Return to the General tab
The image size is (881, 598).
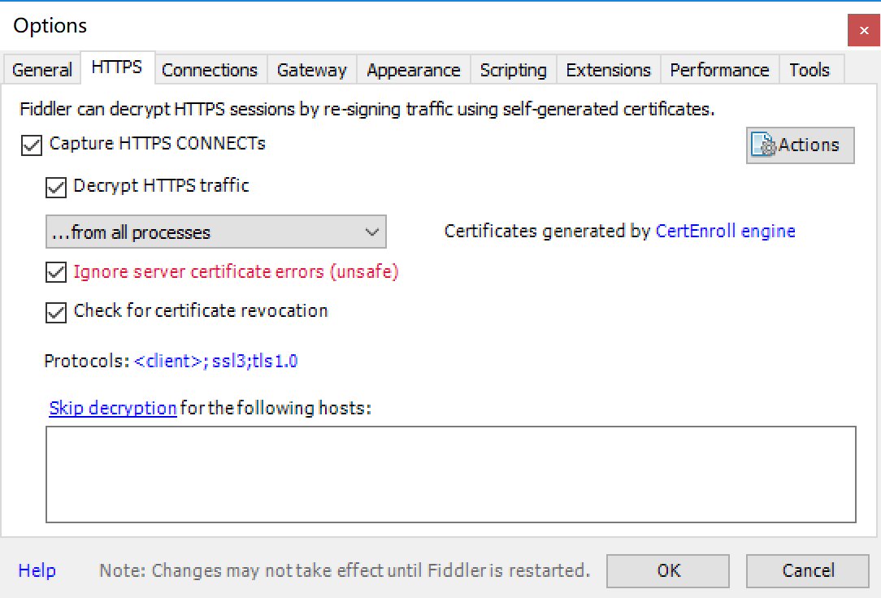[41, 70]
